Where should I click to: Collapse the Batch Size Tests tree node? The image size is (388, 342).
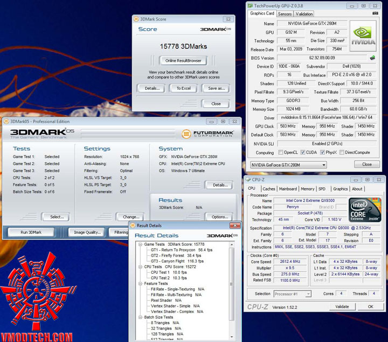[140, 317]
